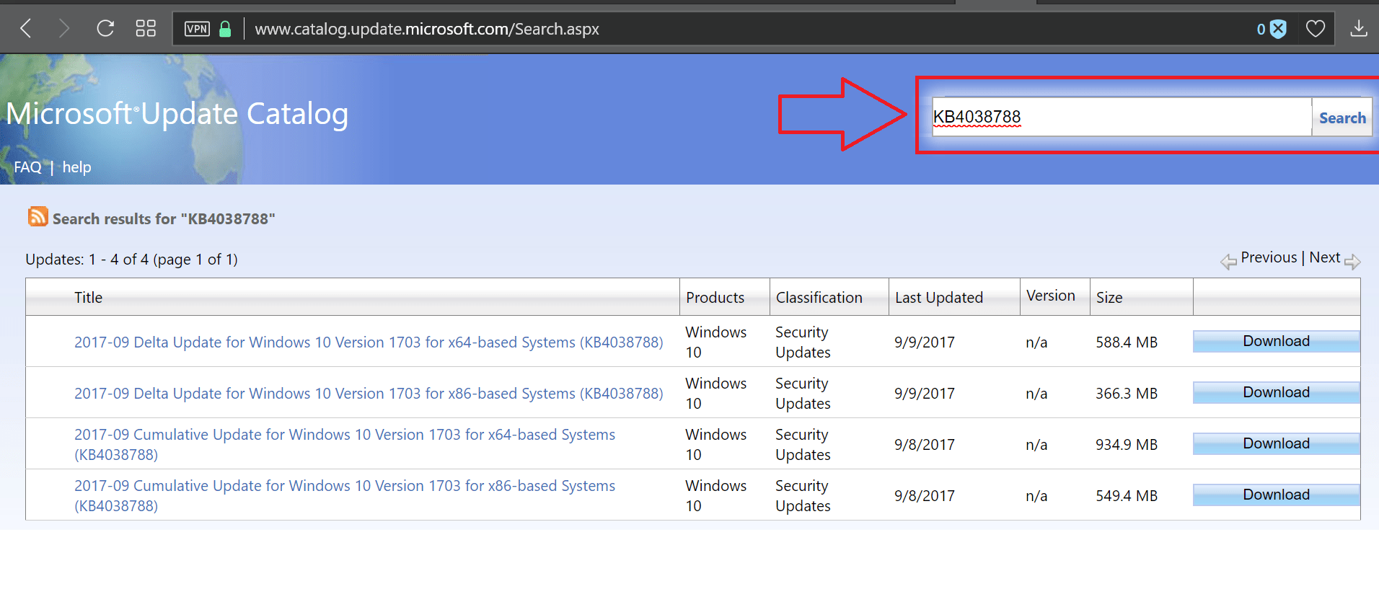Subscribe to the search results RSS feed
This screenshot has height=602, width=1379.
coord(38,216)
